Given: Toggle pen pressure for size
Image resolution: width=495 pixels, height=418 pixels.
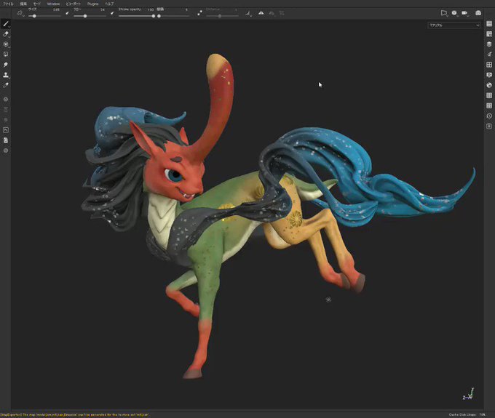Looking at the screenshot, I should tap(67, 13).
